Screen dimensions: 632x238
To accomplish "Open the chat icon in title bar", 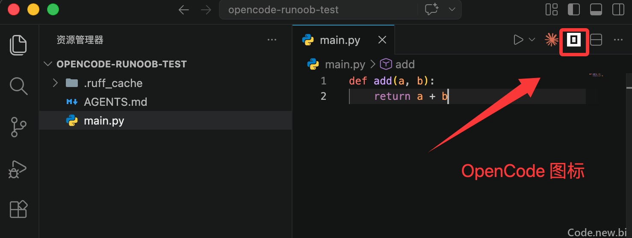I will pos(432,9).
